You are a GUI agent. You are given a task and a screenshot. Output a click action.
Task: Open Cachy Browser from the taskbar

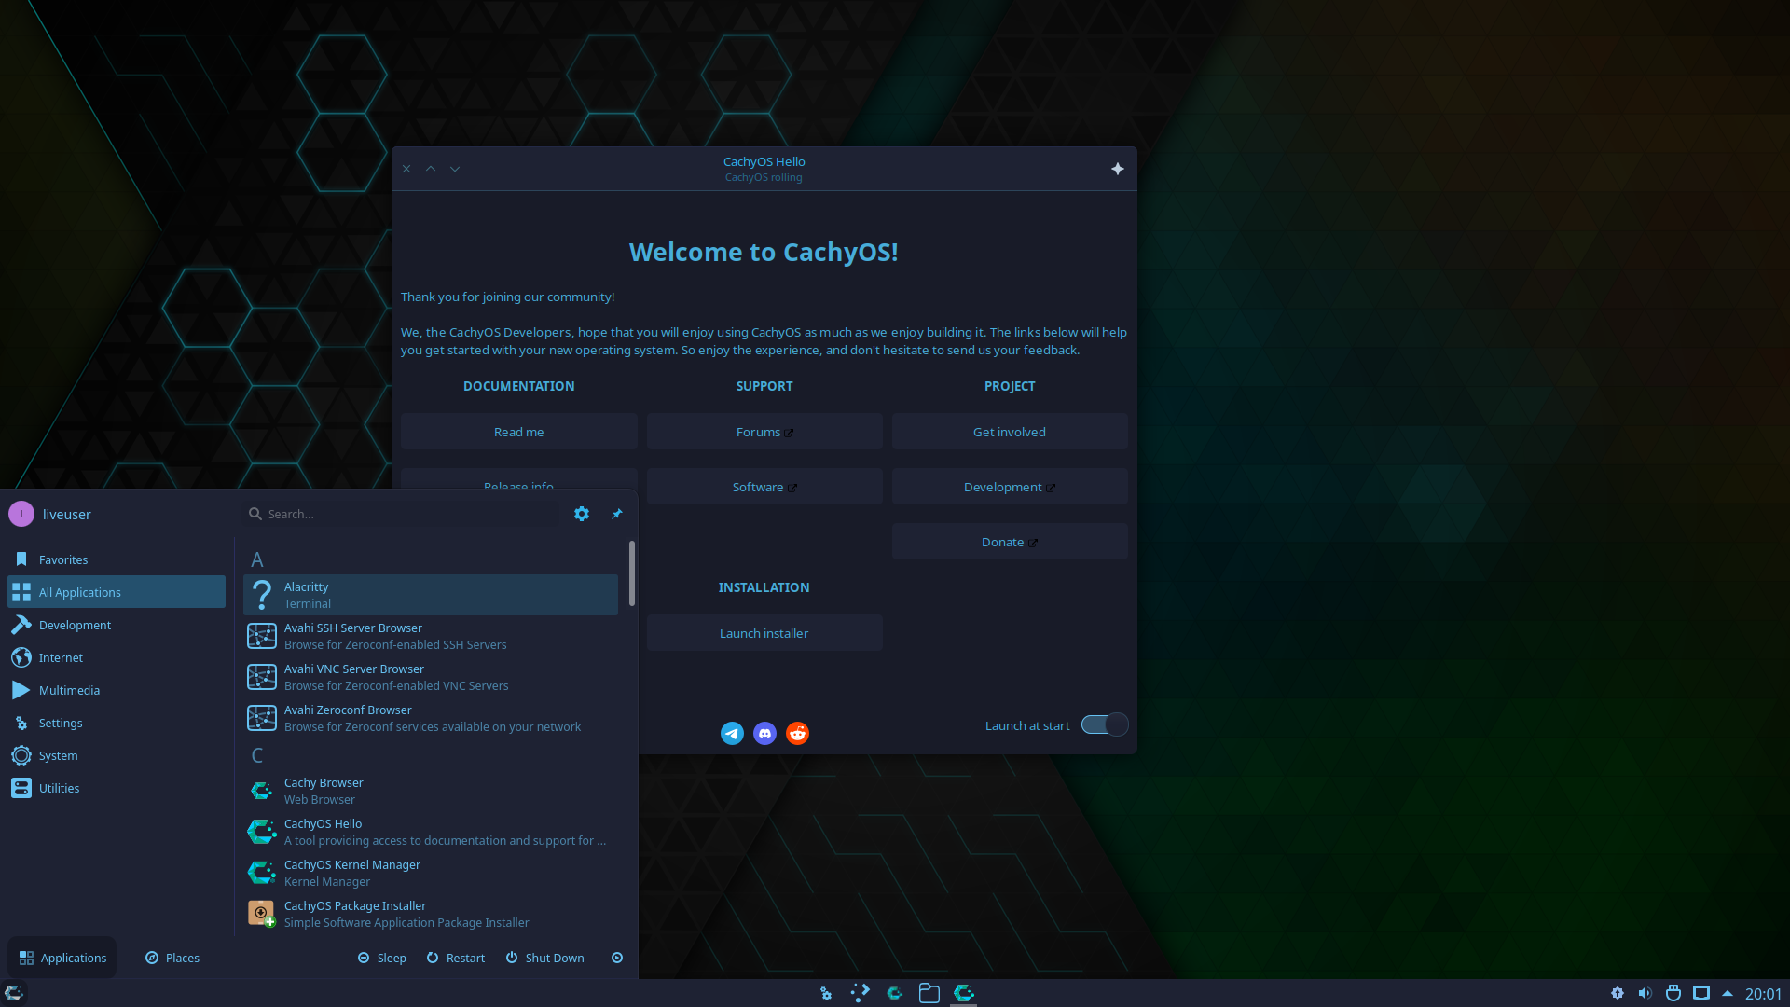(x=895, y=993)
